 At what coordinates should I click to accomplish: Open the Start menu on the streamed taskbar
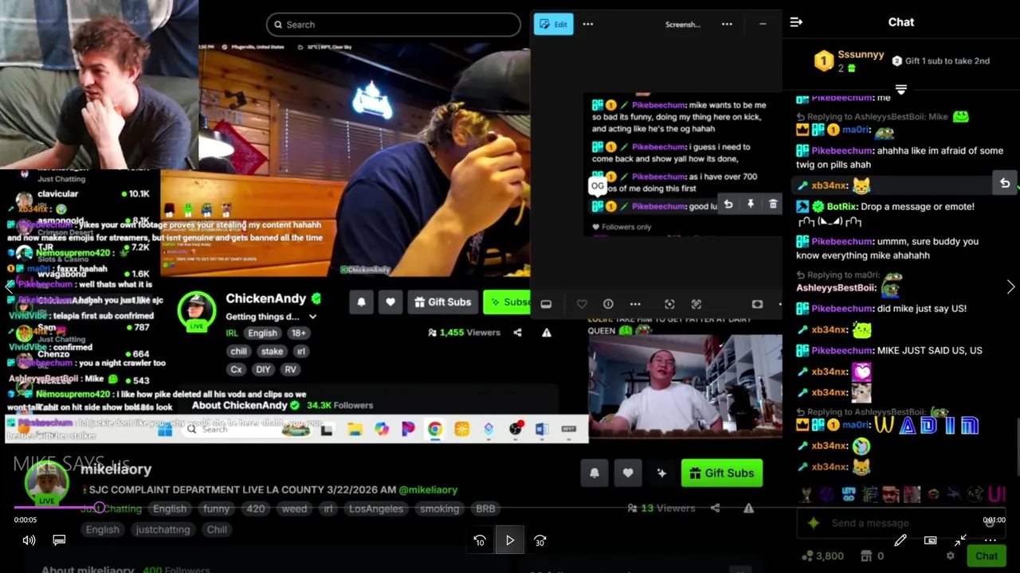pyautogui.click(x=166, y=430)
